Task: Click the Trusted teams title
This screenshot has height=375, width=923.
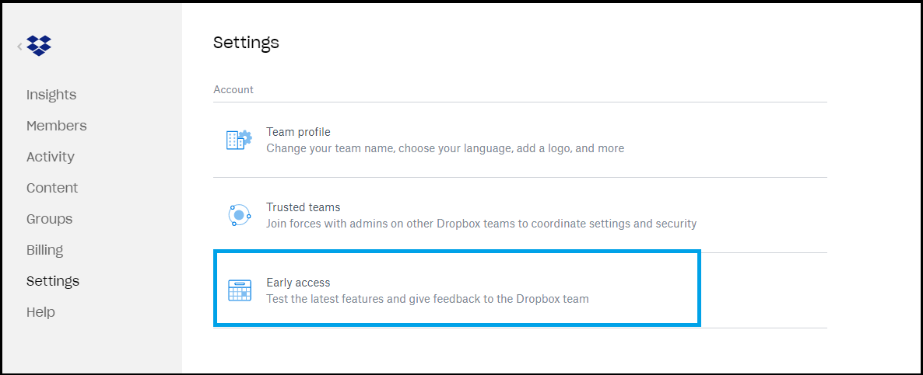Action: pos(304,207)
